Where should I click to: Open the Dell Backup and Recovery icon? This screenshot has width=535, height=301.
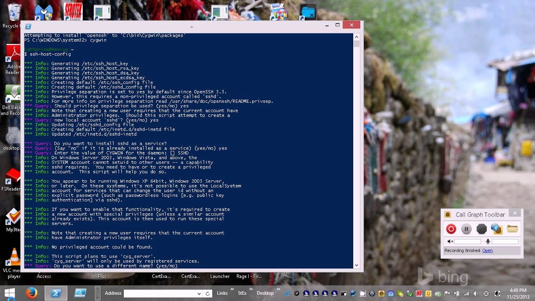(12, 100)
